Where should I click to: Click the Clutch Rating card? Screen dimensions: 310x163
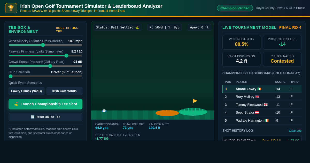[282, 59]
